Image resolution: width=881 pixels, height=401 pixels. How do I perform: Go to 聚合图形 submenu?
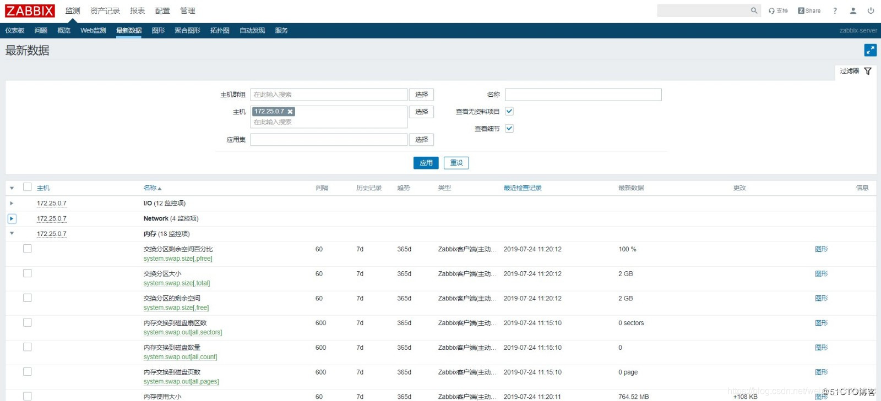187,30
